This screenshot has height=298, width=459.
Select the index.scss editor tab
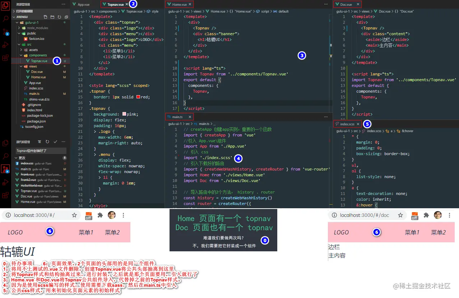pos(347,124)
